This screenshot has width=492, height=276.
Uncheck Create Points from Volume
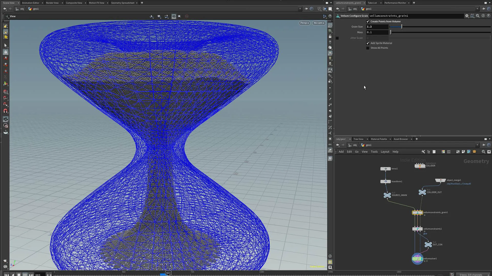[368, 21]
